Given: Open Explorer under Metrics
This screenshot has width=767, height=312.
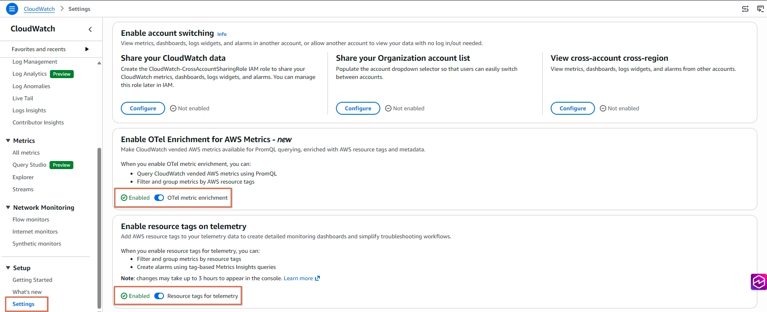Looking at the screenshot, I should click(23, 177).
